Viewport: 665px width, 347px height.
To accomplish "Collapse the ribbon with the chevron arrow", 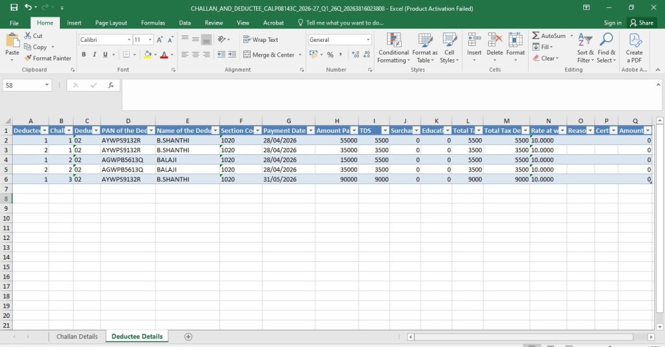I will 658,70.
